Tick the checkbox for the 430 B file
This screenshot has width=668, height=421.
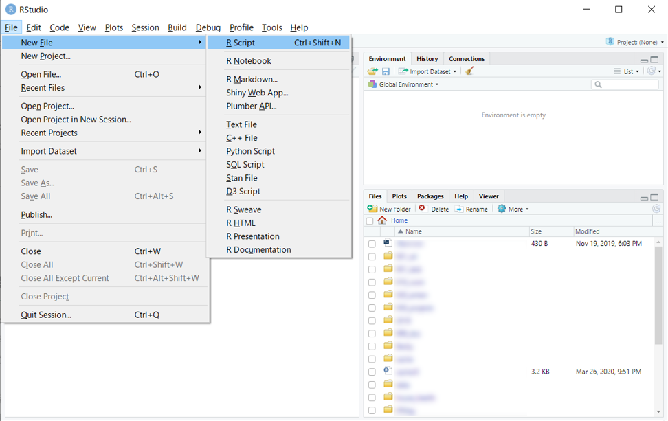point(372,244)
